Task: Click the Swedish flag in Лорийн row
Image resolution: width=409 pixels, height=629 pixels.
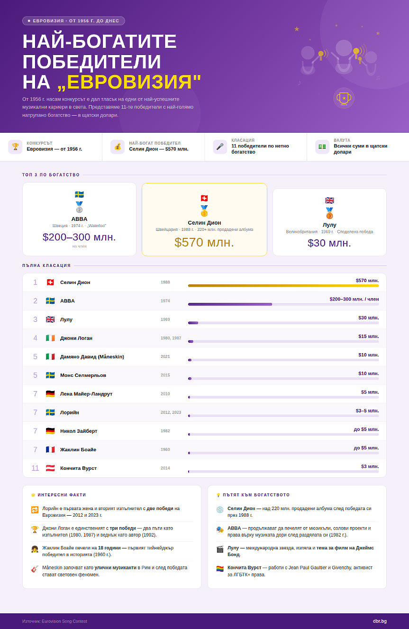Action: pyautogui.click(x=50, y=412)
